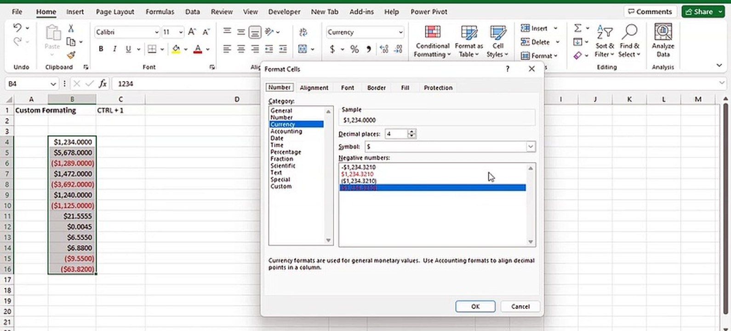The image size is (731, 331).
Task: Open Format as Table gallery
Action: [x=469, y=41]
